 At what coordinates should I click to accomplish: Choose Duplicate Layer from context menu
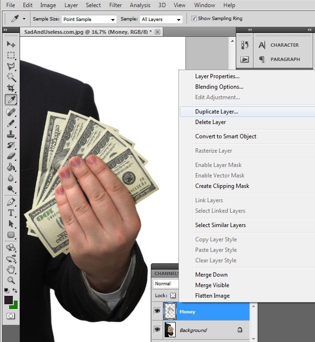point(217,112)
